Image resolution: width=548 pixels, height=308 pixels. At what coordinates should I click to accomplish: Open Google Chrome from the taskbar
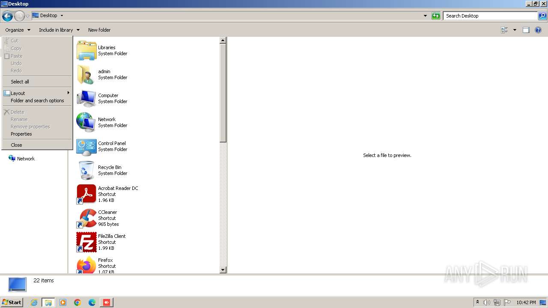[x=77, y=302]
